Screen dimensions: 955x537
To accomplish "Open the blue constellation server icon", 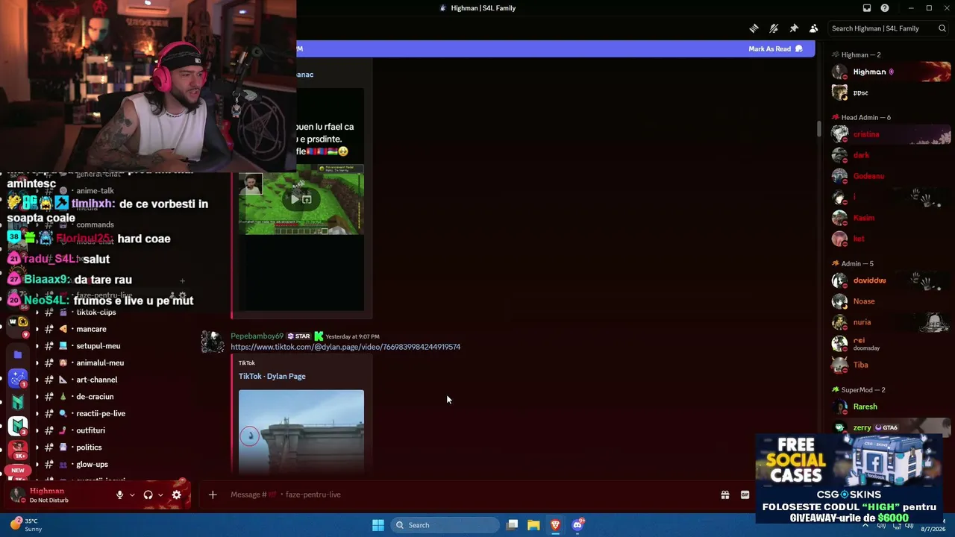I will [x=18, y=378].
